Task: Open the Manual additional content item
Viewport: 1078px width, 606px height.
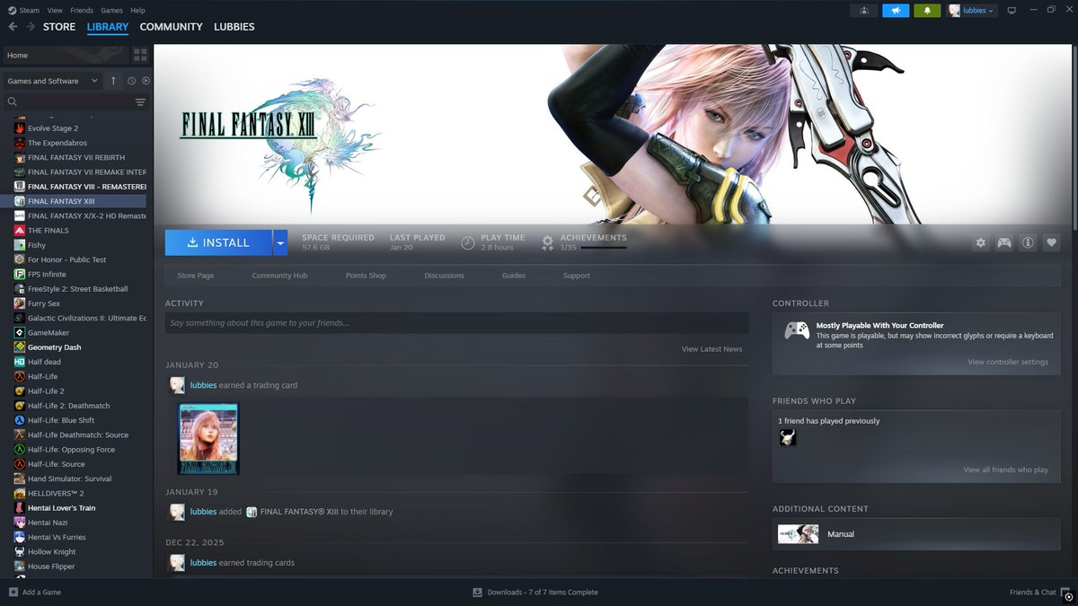Action: [916, 534]
